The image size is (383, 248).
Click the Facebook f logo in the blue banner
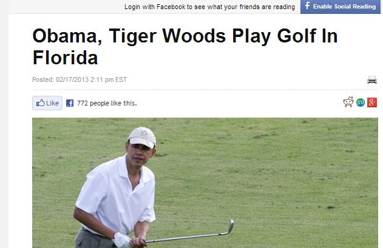pos(307,5)
